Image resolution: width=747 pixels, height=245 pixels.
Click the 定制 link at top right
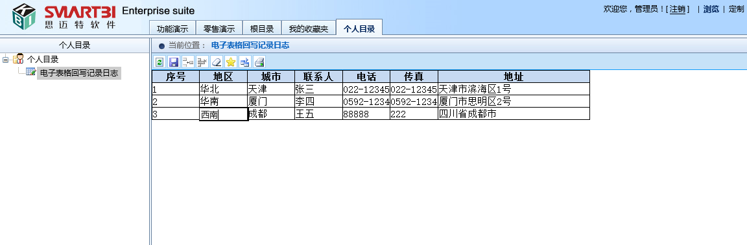click(736, 9)
